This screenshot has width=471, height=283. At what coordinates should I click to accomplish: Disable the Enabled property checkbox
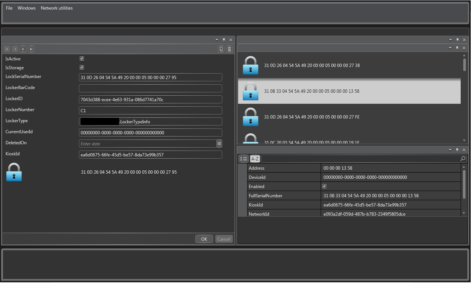click(324, 186)
